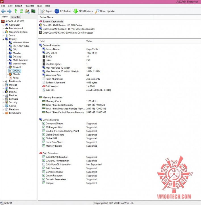The image size is (201, 205).
Task: Click the green Refresh toolbar icon
Action: (x=21, y=11)
